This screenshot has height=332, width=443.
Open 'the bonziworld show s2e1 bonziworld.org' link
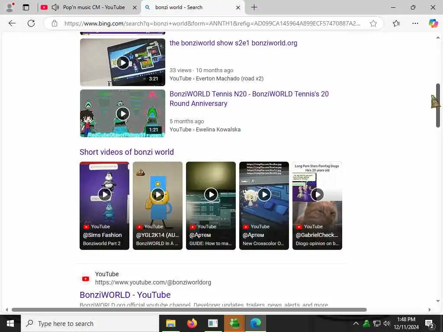tap(233, 43)
